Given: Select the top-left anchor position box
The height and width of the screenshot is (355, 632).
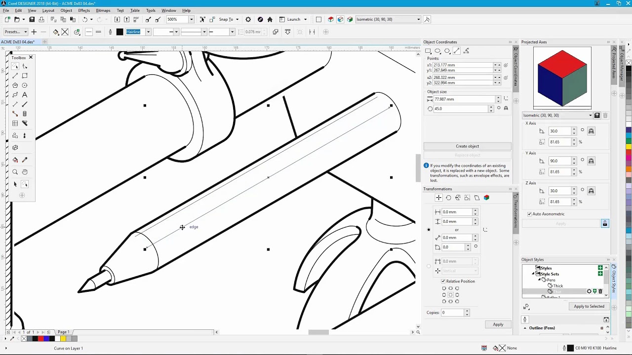Looking at the screenshot, I should pos(444,288).
